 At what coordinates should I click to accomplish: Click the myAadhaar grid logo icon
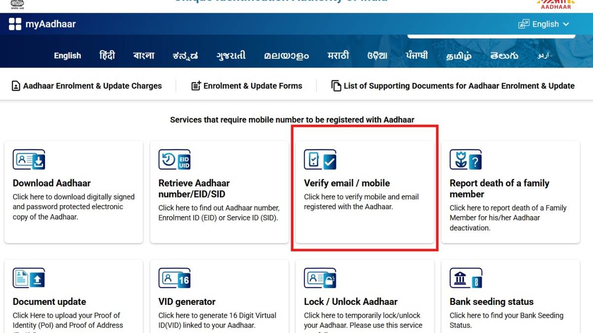(x=16, y=24)
